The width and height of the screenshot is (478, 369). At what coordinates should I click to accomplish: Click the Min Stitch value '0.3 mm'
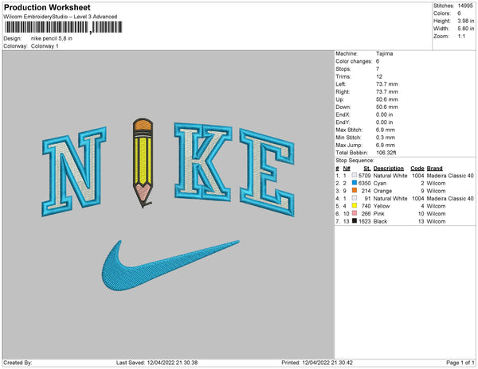tap(386, 138)
